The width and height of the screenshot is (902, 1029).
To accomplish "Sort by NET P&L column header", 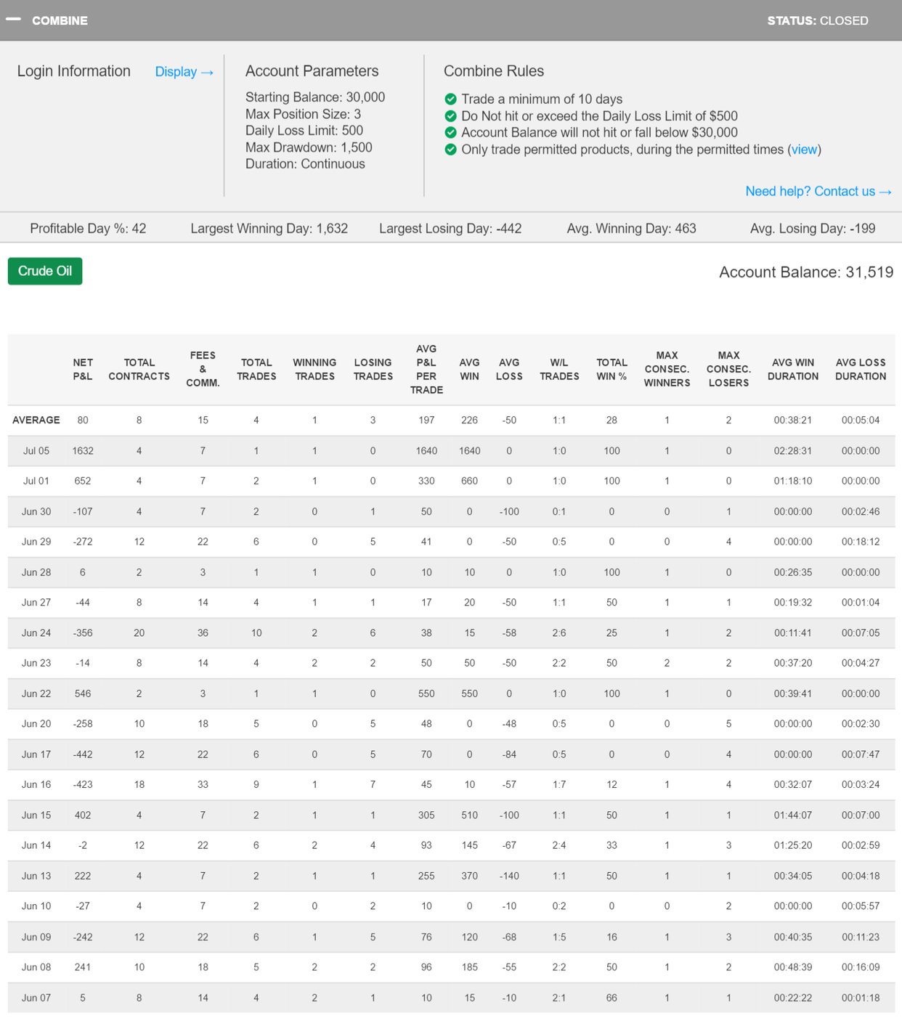I will click(x=83, y=369).
